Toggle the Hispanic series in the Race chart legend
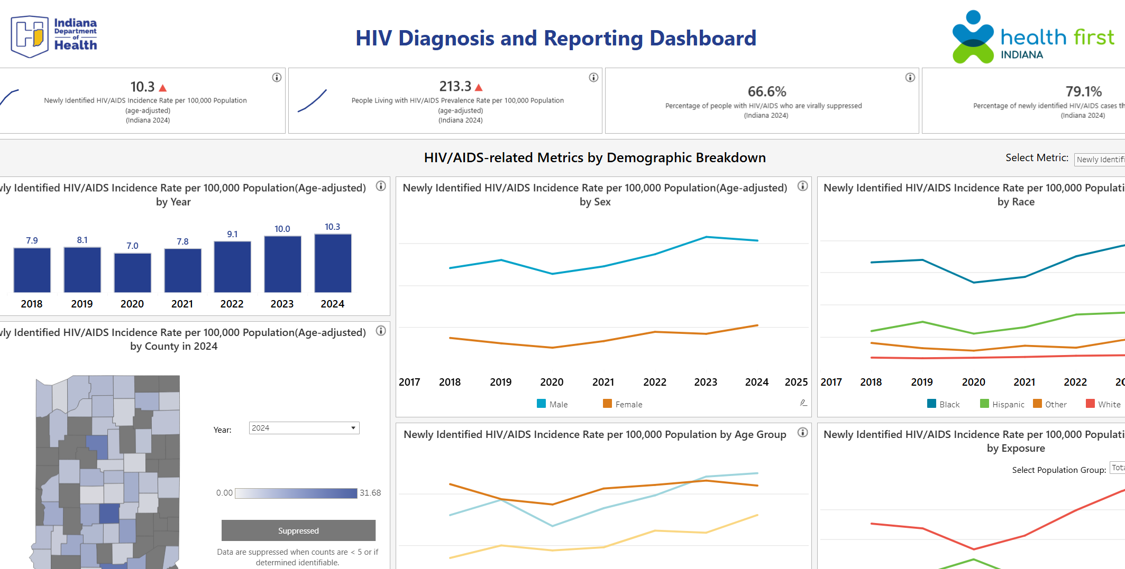The width and height of the screenshot is (1125, 569). pos(1002,404)
